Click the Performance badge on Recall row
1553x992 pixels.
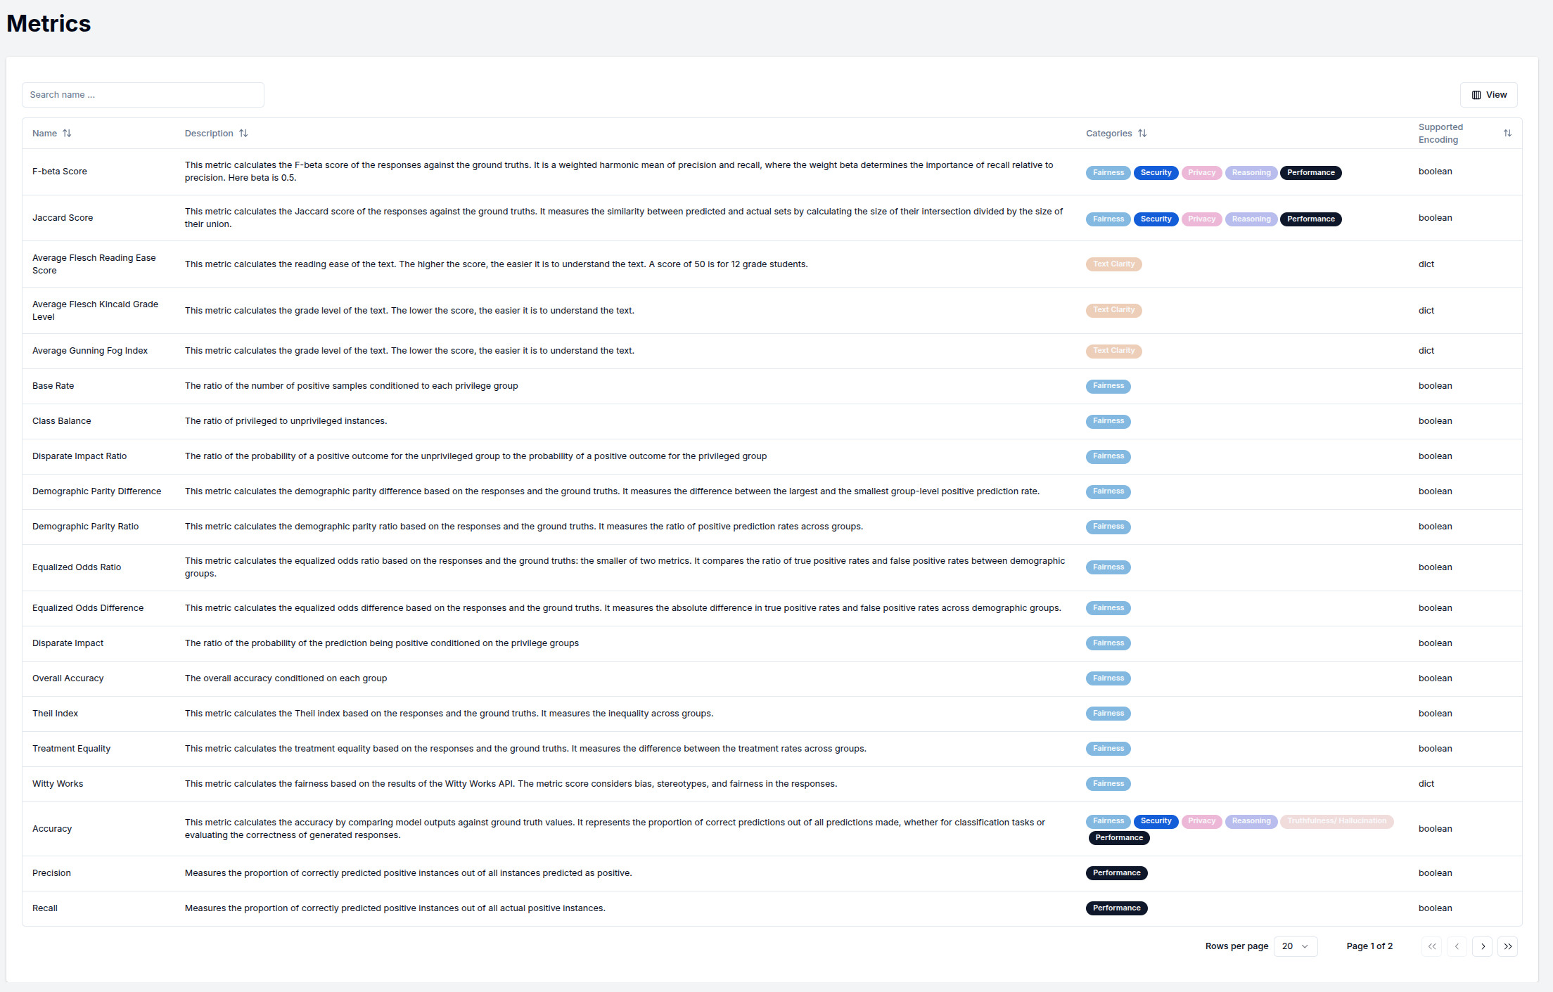coord(1116,908)
